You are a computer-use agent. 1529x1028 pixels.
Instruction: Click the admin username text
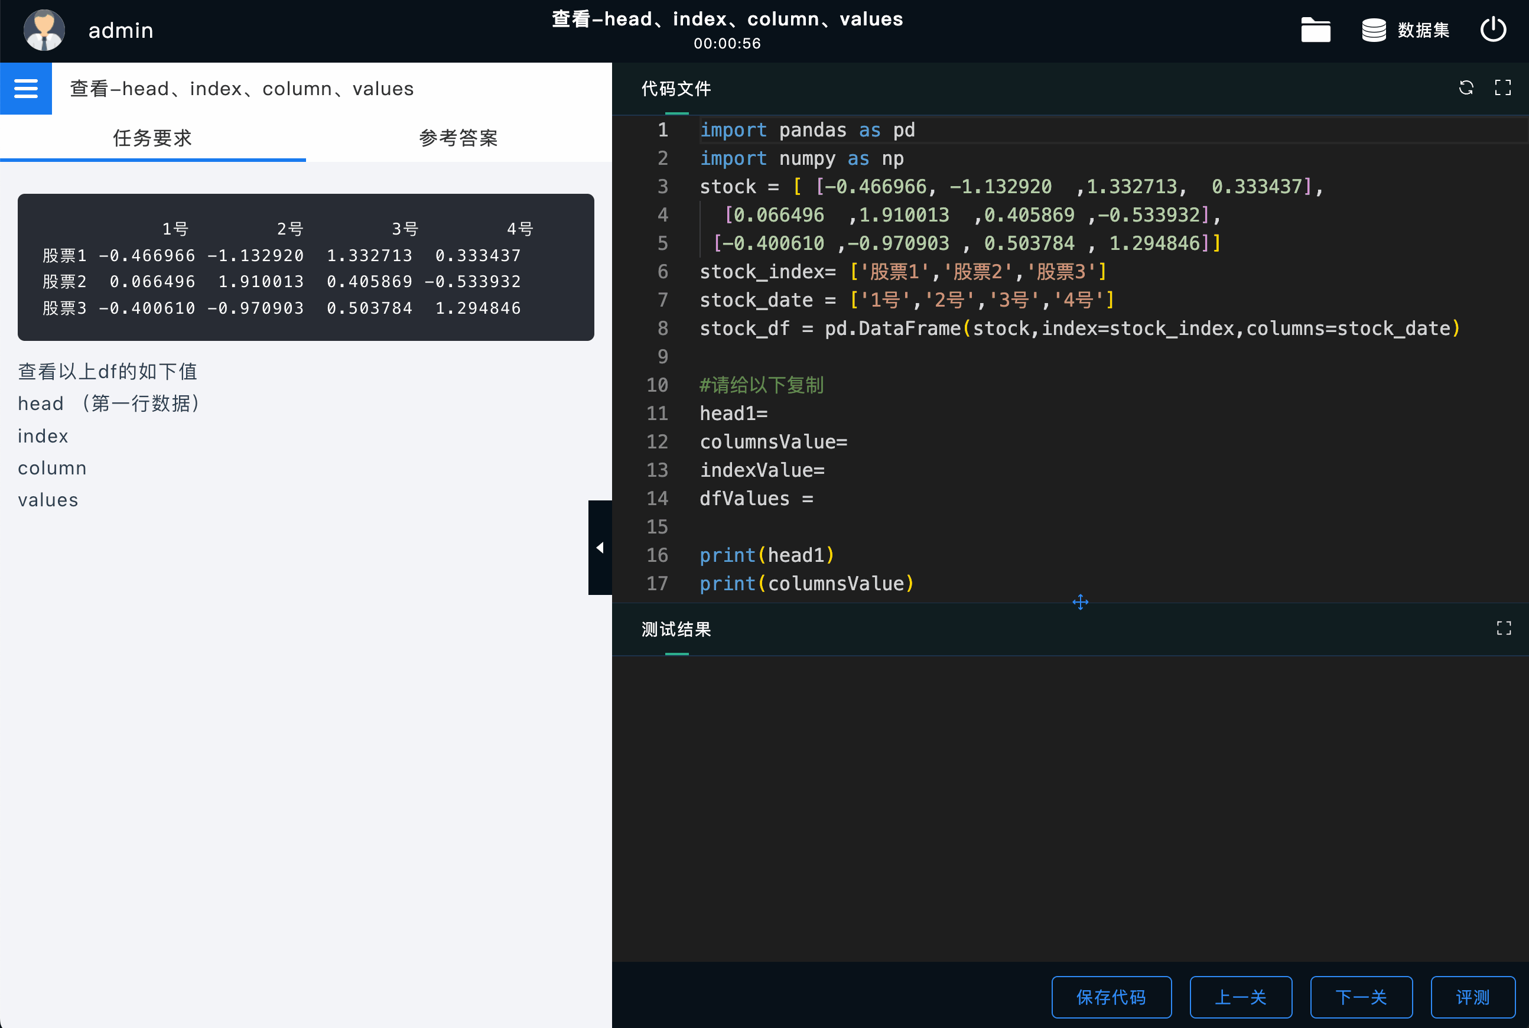coord(121,30)
